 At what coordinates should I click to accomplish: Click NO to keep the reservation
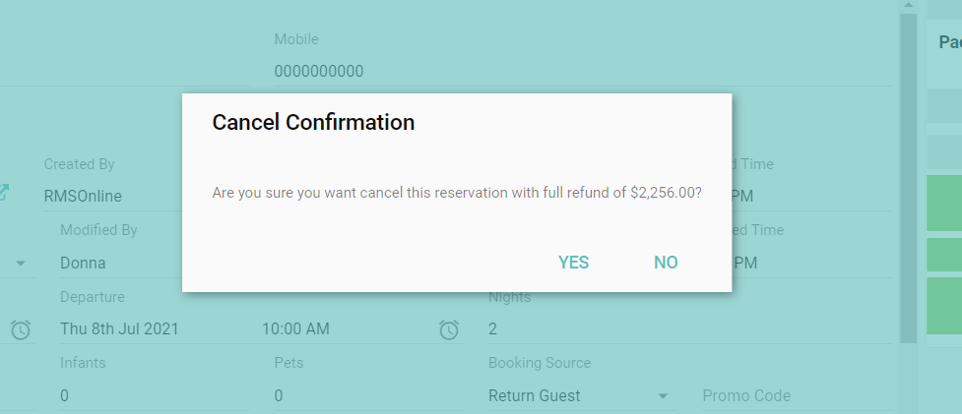(x=666, y=263)
